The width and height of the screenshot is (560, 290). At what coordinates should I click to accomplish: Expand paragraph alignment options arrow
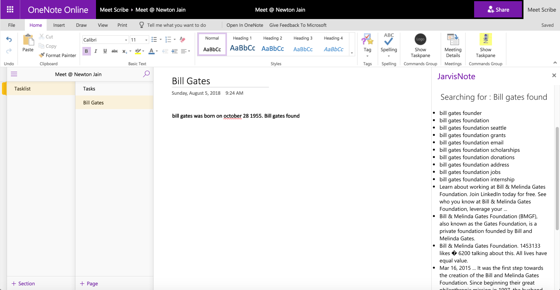tap(189, 51)
